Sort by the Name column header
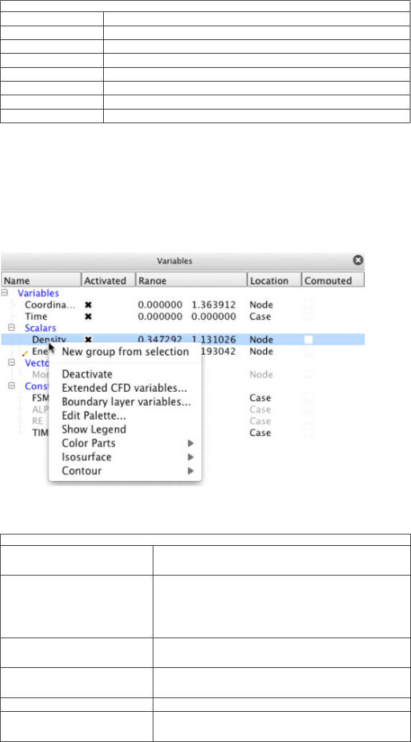This screenshot has width=411, height=742. (42, 280)
